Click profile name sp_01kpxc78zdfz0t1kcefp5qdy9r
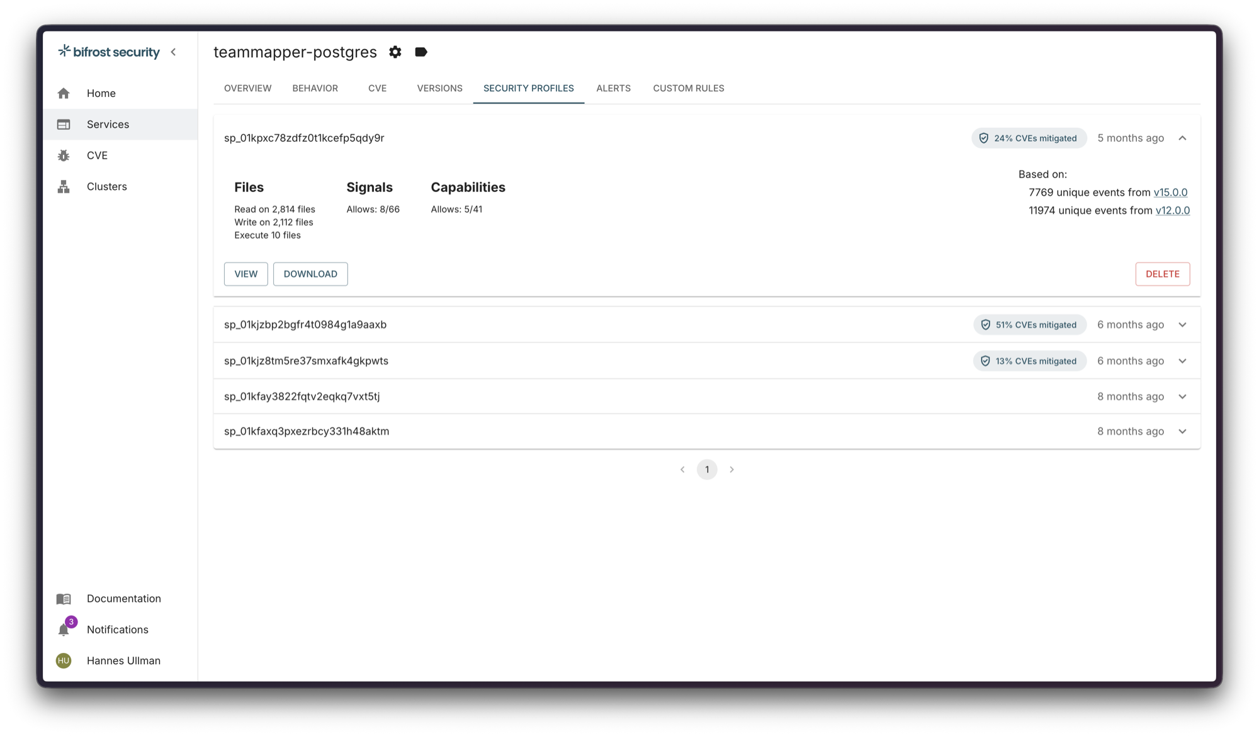This screenshot has width=1259, height=736. [x=304, y=138]
